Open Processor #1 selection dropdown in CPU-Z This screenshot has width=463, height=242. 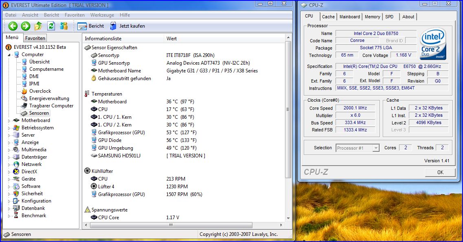(x=358, y=148)
